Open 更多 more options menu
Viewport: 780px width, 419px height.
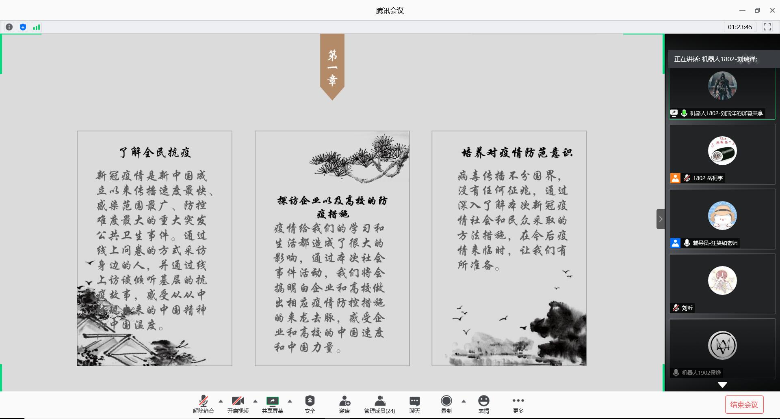point(518,404)
